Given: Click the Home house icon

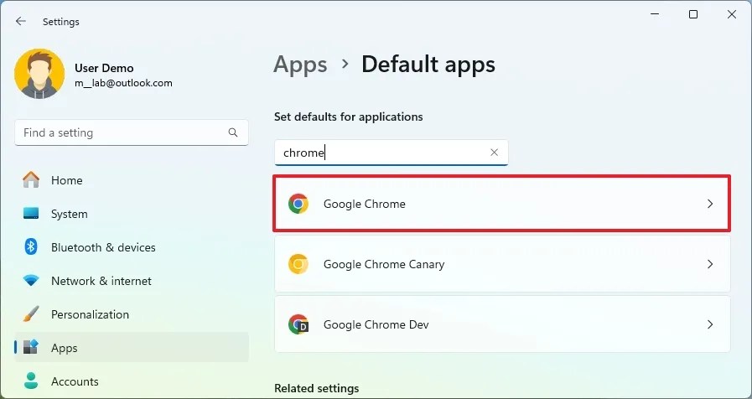Looking at the screenshot, I should (x=31, y=180).
